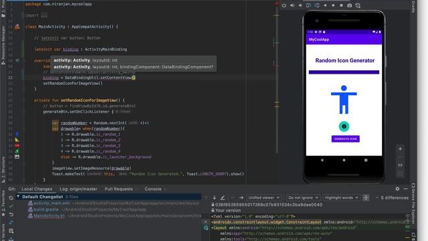The image size is (428, 241).
Task: Zoom in emulator with plus button
Action: tap(400, 149)
